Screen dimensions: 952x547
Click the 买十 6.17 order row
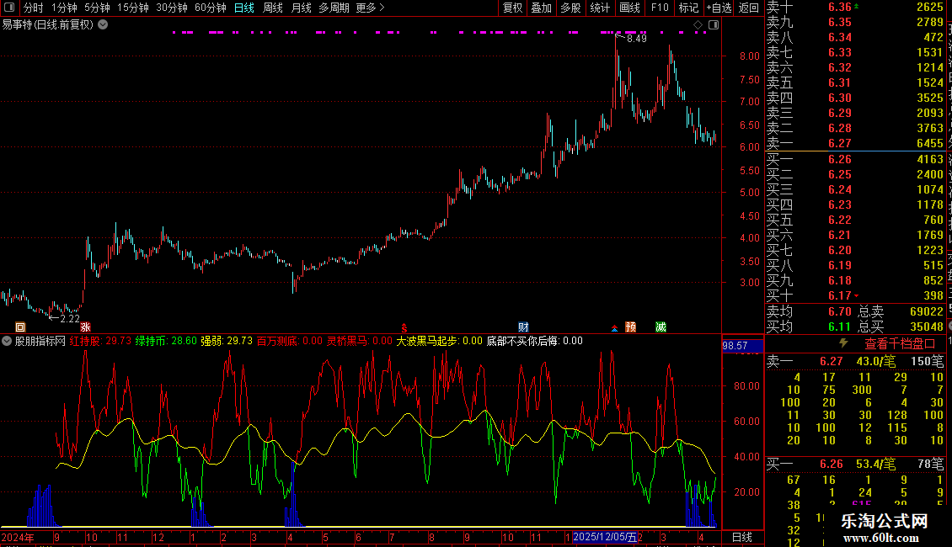[x=855, y=295]
